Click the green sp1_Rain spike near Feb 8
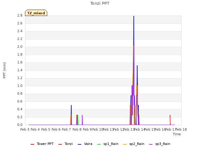Image resolution: width=200 pixels, height=150 pixels. pyautogui.click(x=78, y=120)
